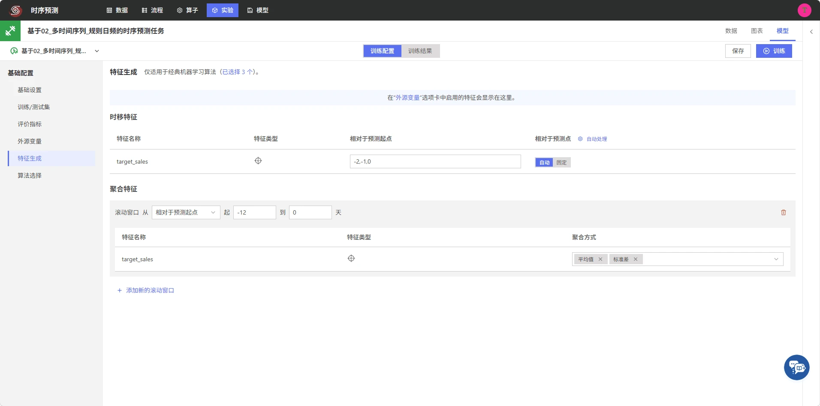This screenshot has width=820, height=406.
Task: Switch to the 图表 tab
Action: pos(757,31)
